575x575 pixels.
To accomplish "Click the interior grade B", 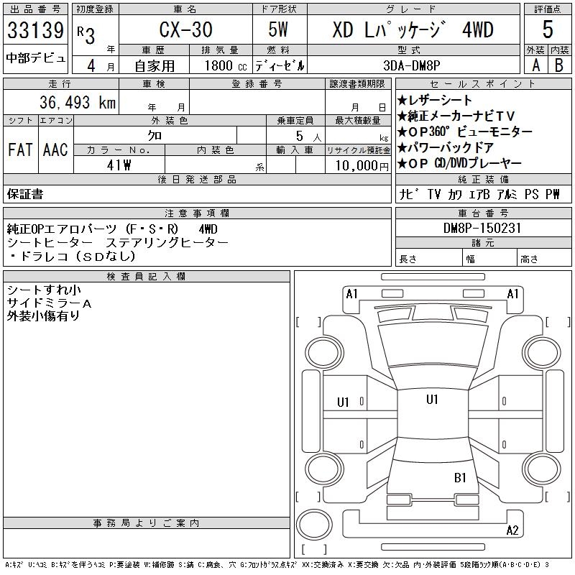I will pos(559,65).
